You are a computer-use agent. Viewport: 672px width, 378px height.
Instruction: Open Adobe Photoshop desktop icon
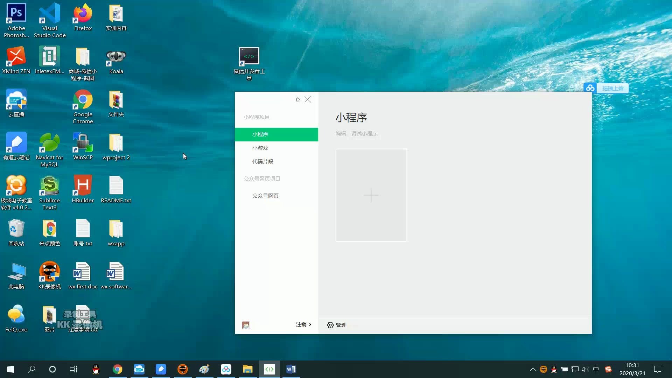pos(16,20)
